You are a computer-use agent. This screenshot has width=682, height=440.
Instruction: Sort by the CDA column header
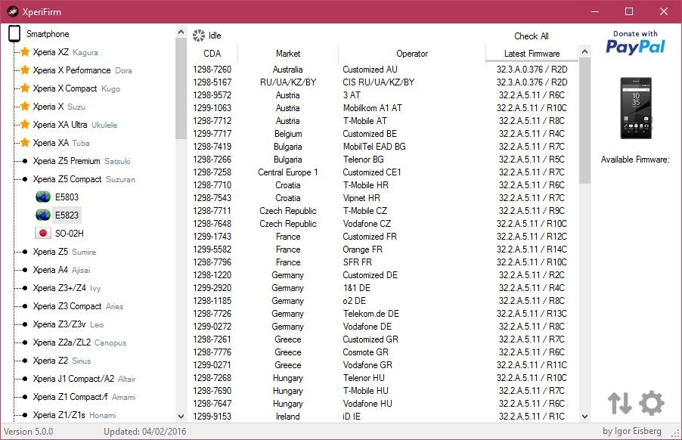(x=212, y=54)
